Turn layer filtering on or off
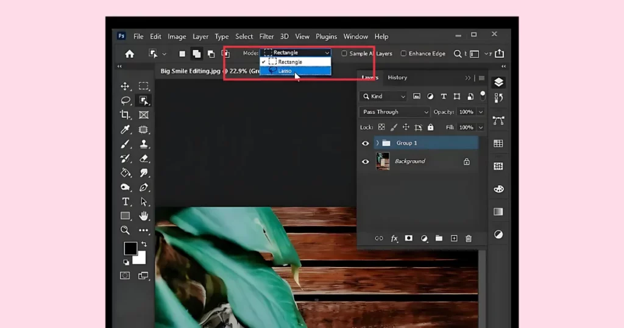The width and height of the screenshot is (624, 328). tap(483, 96)
